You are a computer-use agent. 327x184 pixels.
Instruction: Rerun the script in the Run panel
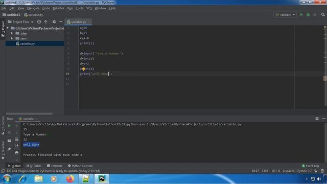click(x=9, y=126)
